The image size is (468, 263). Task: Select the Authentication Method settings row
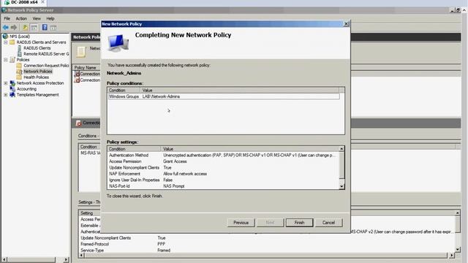(223, 156)
